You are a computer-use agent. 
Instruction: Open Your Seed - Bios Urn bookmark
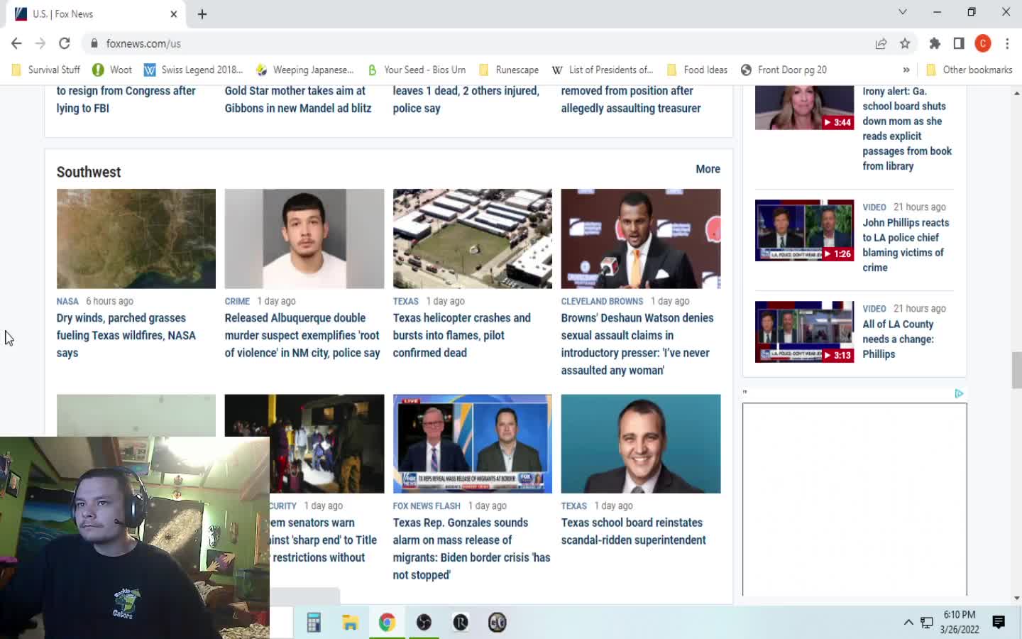point(416,70)
